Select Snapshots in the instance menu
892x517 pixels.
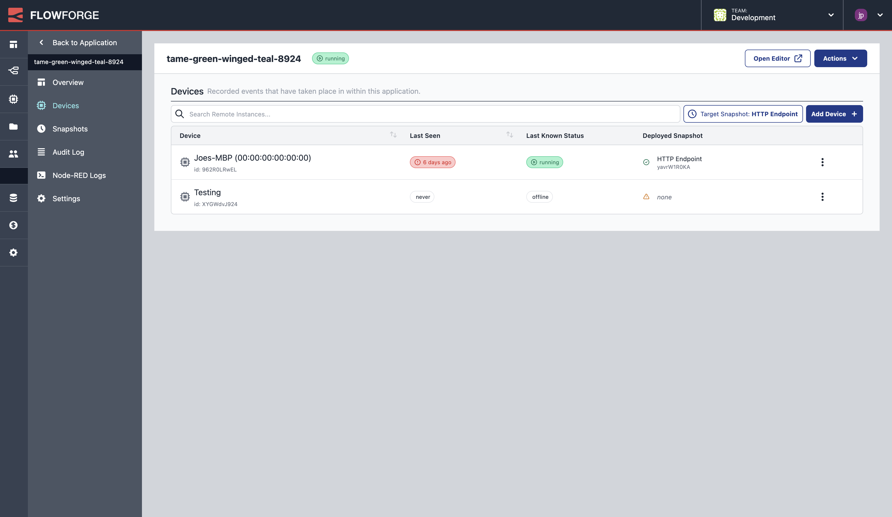pos(70,129)
